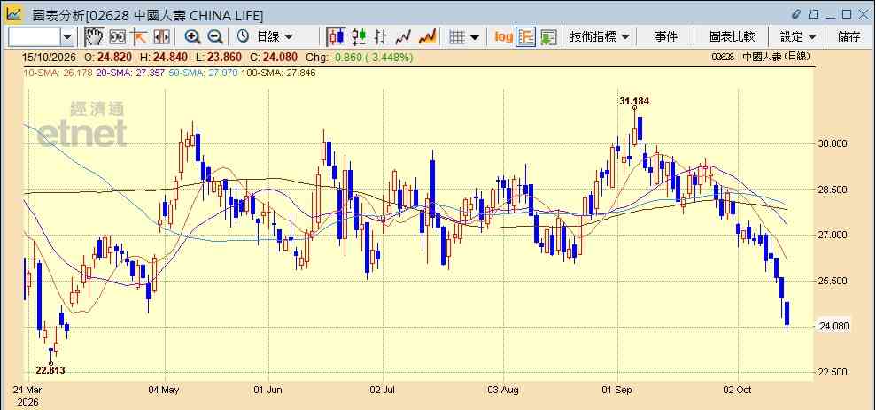
Task: Click the 100-SMA: 27.846 legend label
Action: point(278,73)
